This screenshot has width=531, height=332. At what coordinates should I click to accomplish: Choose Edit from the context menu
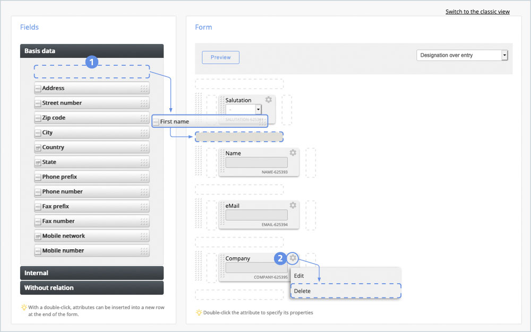pyautogui.click(x=299, y=276)
